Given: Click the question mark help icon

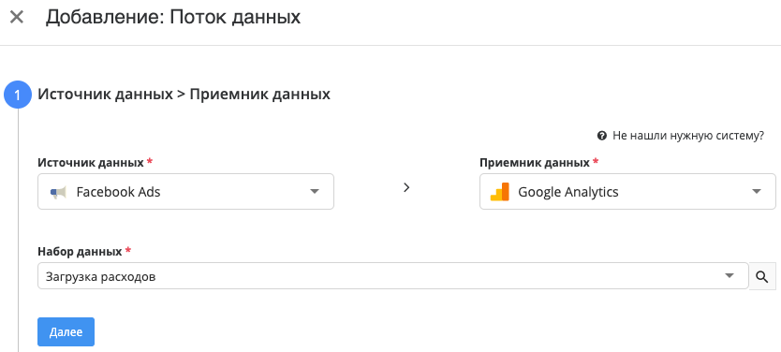Looking at the screenshot, I should (602, 136).
